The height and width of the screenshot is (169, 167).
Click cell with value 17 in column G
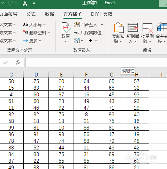pos(112,134)
